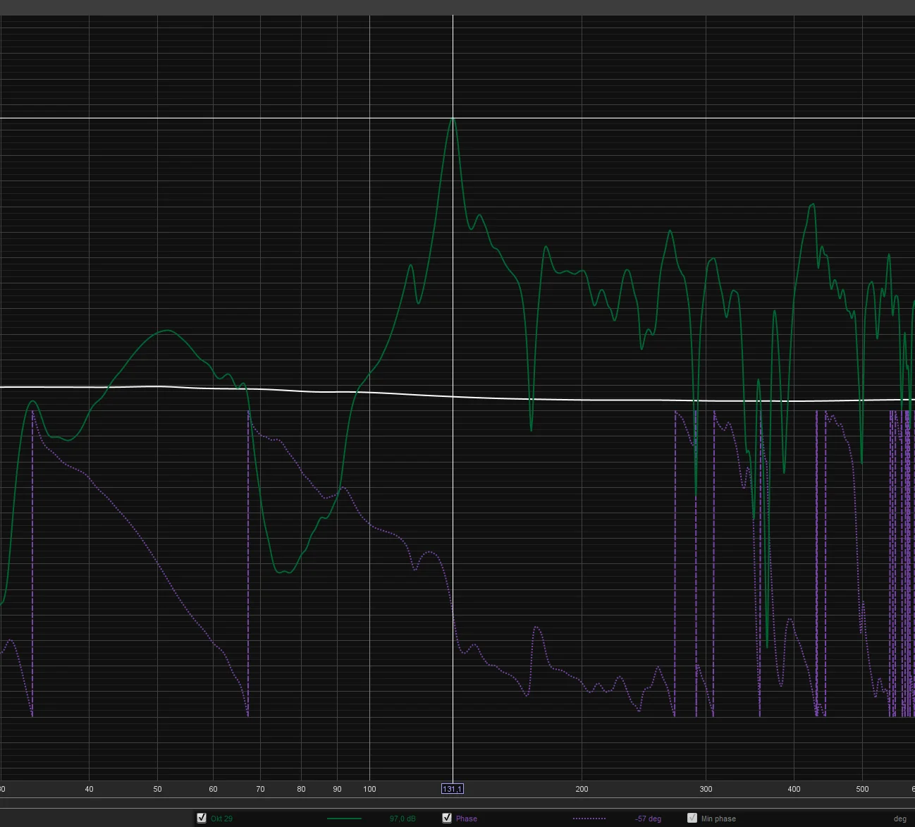Click the 400 Hz axis label

pyautogui.click(x=794, y=789)
